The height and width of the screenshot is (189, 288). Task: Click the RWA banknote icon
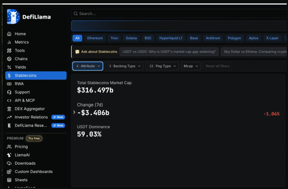tap(9, 84)
